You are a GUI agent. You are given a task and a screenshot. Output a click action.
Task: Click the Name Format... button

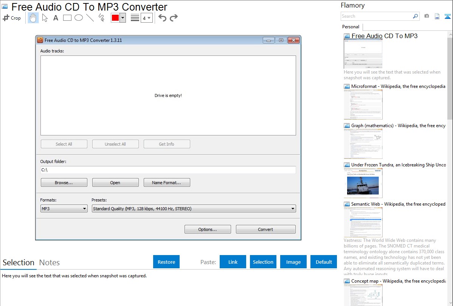coord(167,183)
